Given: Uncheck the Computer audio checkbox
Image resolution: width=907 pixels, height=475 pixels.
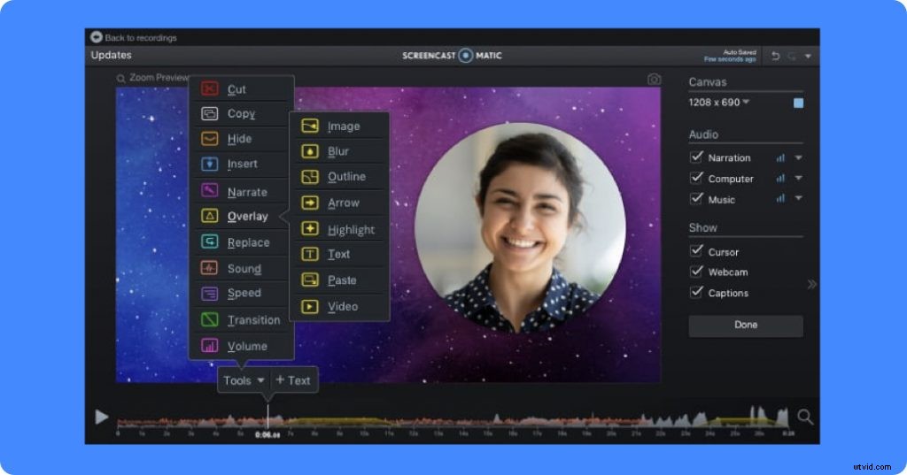Looking at the screenshot, I should coord(696,178).
